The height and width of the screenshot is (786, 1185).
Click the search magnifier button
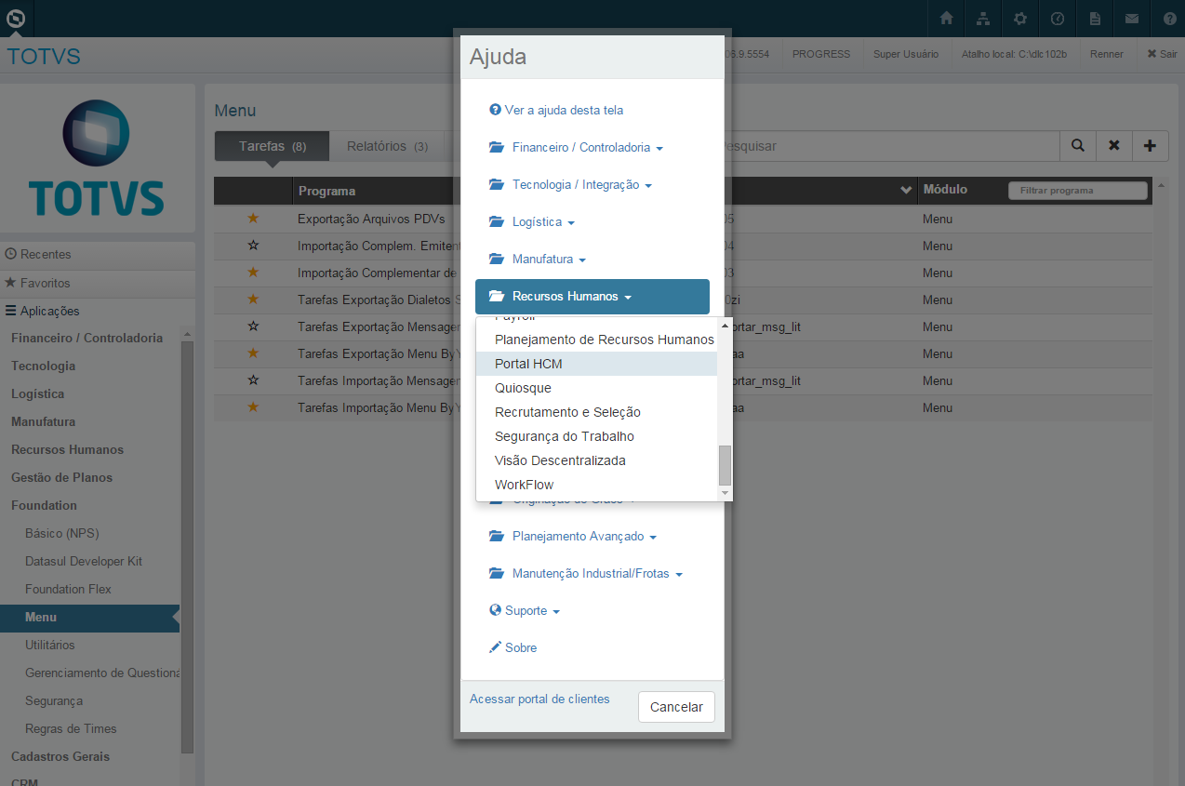pos(1078,146)
